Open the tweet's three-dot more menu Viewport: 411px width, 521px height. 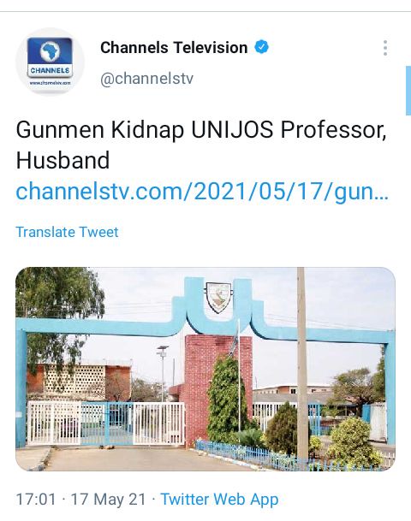coord(385,48)
